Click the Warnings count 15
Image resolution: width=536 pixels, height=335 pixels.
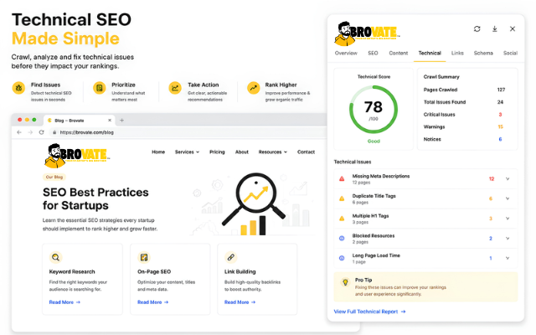coord(501,126)
